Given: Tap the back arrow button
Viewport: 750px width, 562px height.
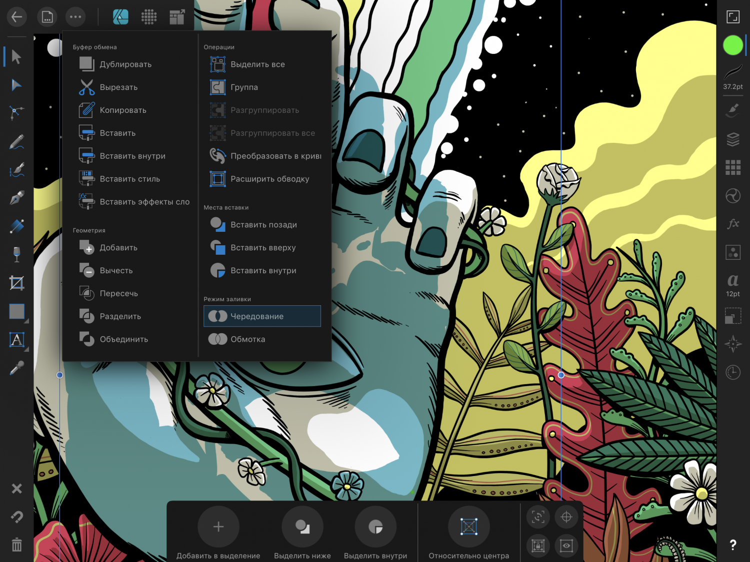Looking at the screenshot, I should [16, 17].
